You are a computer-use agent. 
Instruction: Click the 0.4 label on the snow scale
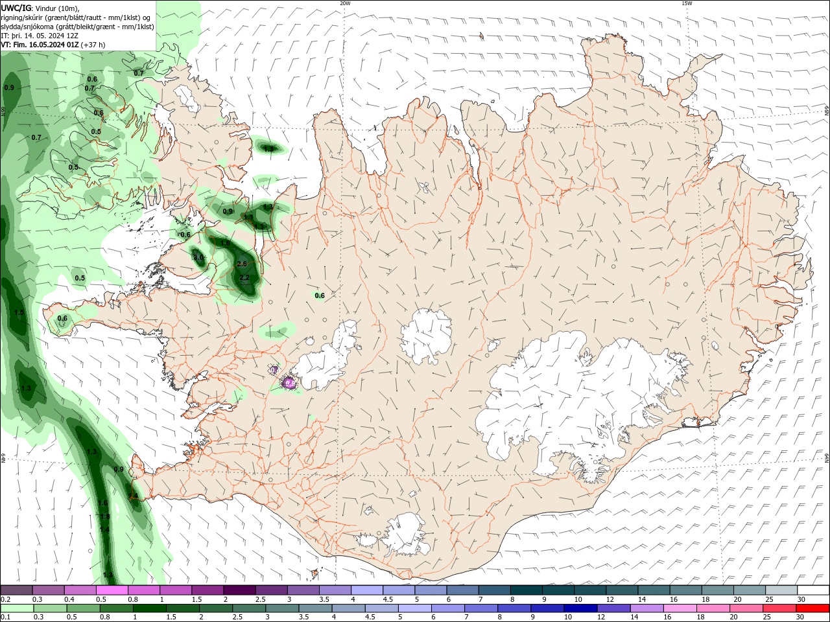pos(69,599)
